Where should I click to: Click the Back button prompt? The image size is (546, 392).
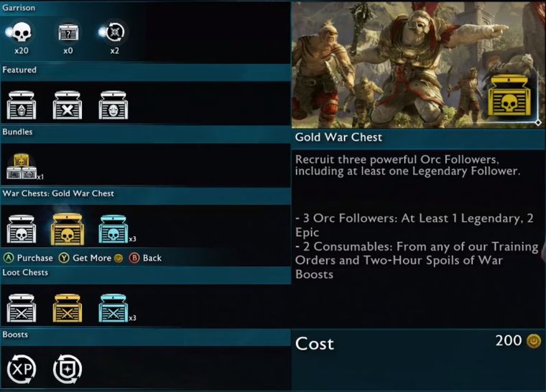coord(145,258)
